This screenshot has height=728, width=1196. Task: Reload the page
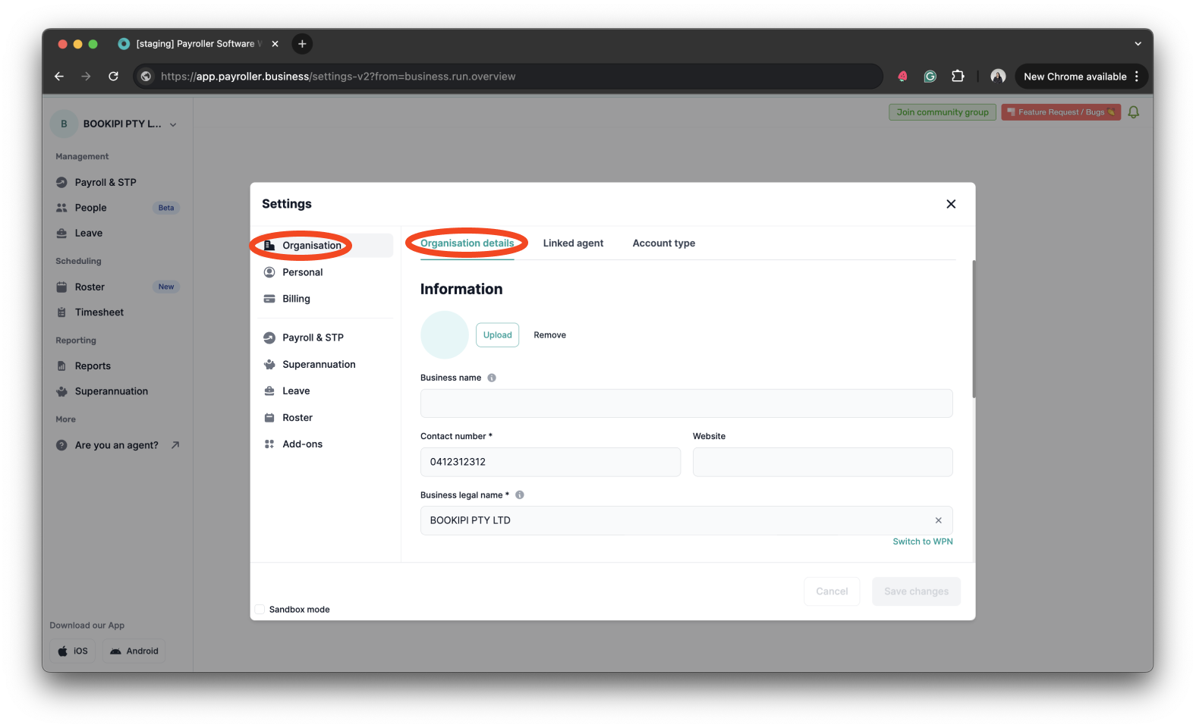point(113,76)
